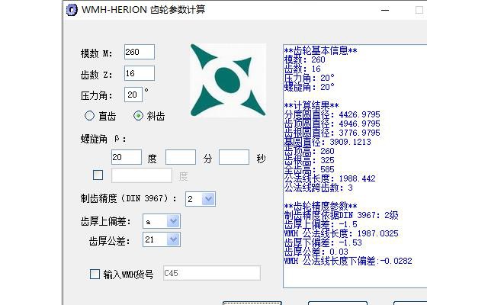Select the 直齿 radio button

click(x=89, y=116)
